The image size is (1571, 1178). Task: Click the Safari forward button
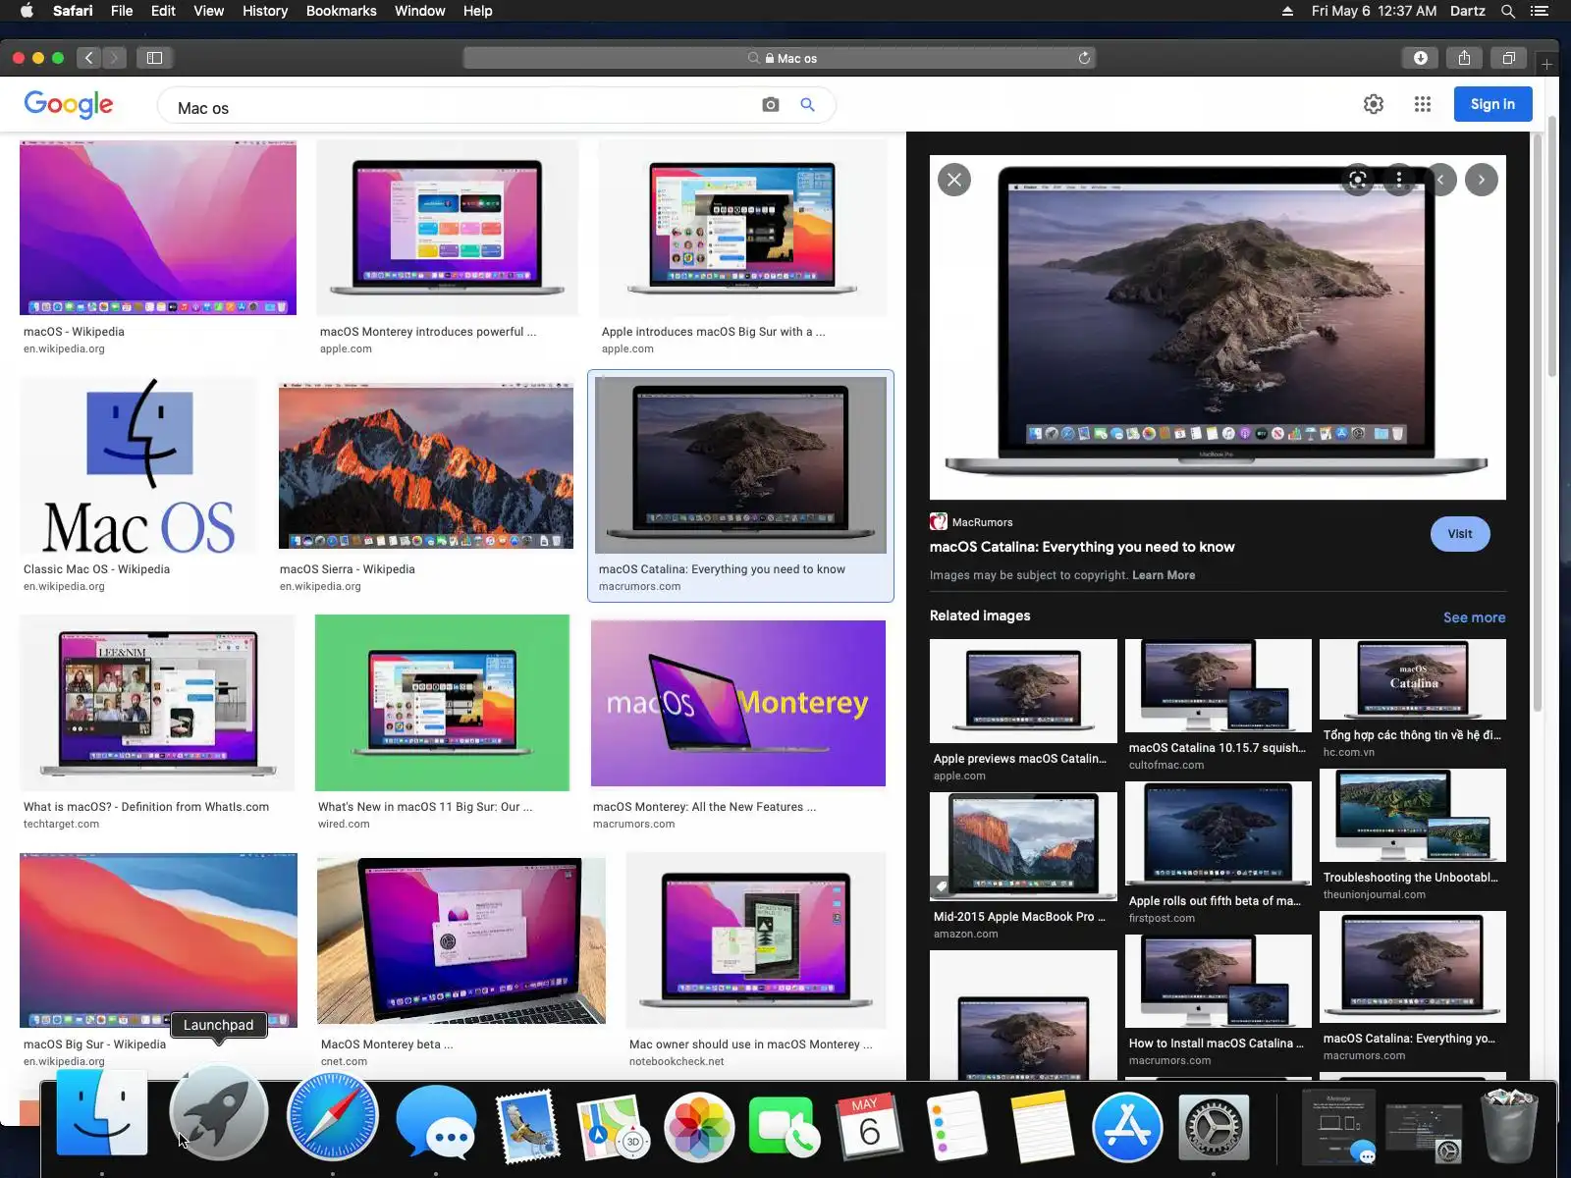[x=114, y=58]
